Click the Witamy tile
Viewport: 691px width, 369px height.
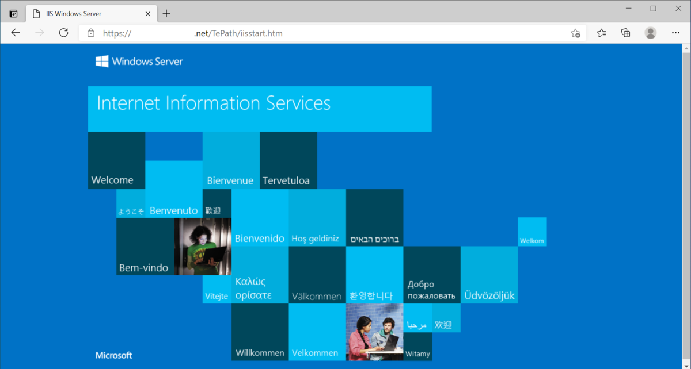pyautogui.click(x=417, y=347)
